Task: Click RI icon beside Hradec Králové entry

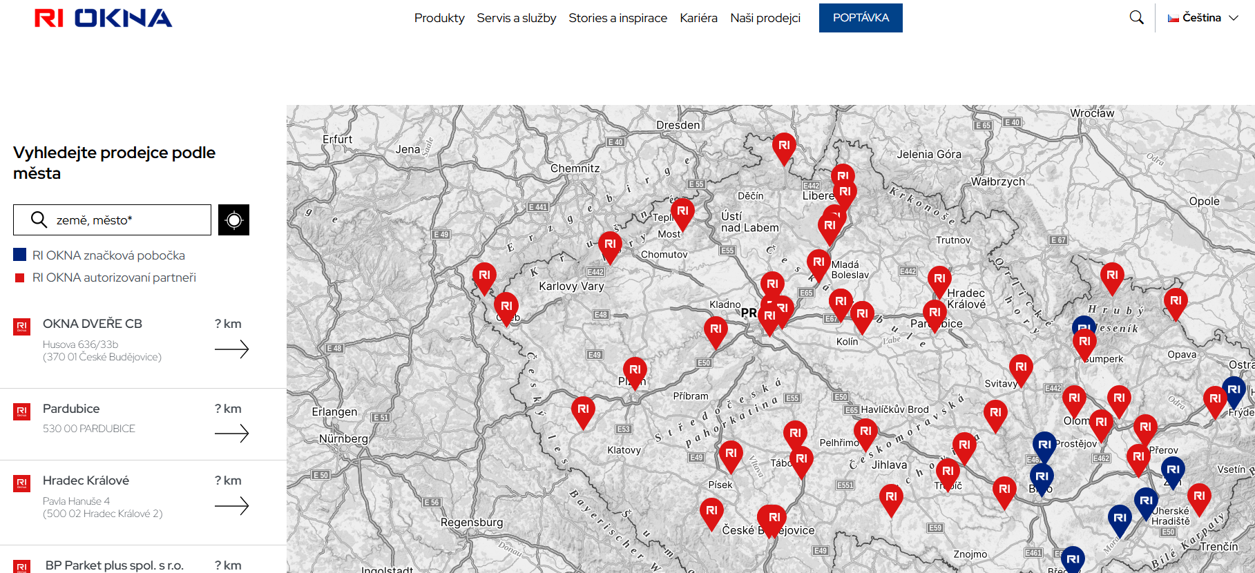Action: 21,483
